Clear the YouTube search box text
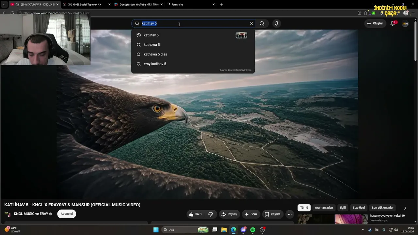418x235 pixels. tap(251, 23)
